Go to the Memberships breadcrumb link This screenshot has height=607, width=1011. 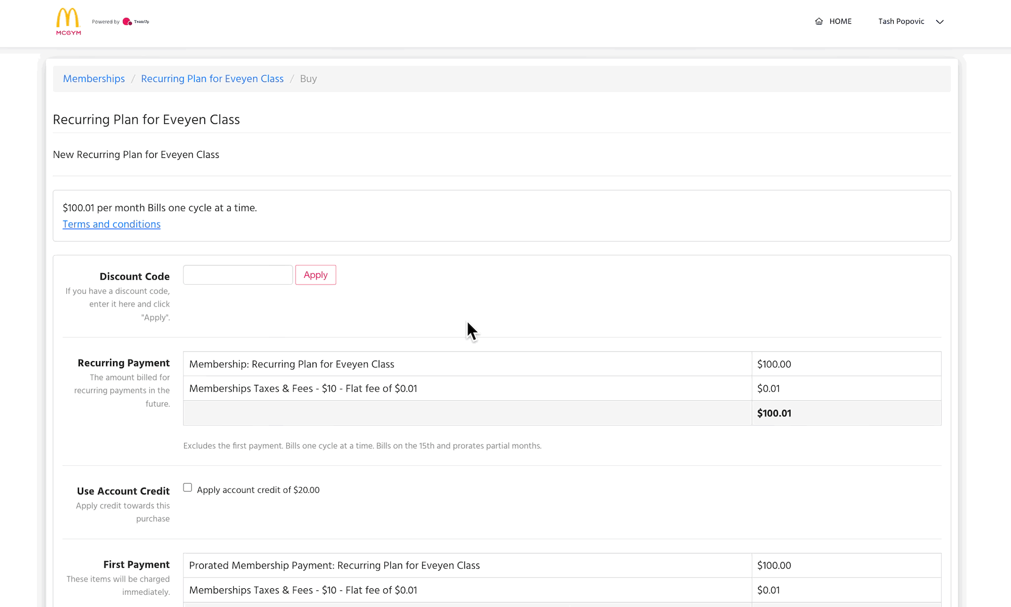click(x=94, y=79)
